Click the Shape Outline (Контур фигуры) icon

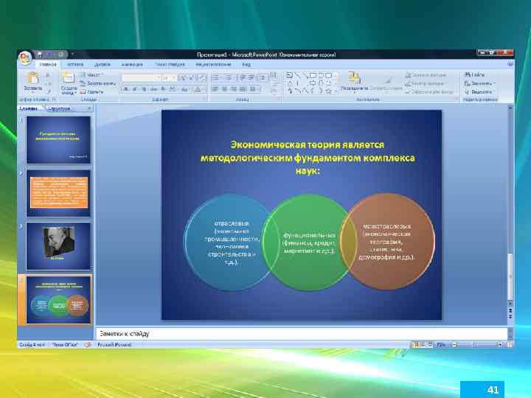408,83
